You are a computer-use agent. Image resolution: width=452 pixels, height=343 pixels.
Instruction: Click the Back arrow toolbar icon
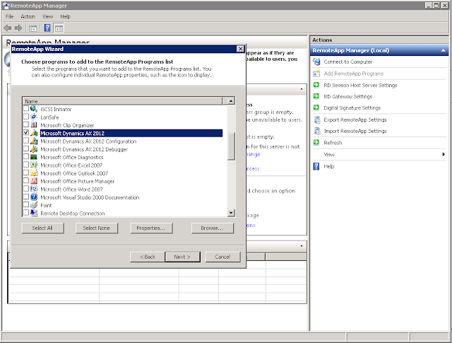click(x=8, y=28)
